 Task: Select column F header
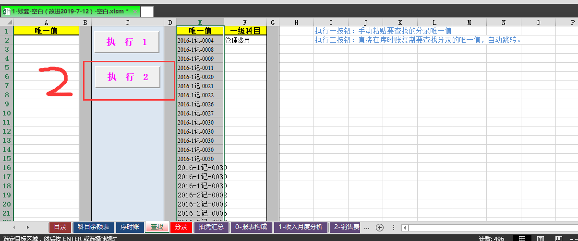pyautogui.click(x=245, y=22)
